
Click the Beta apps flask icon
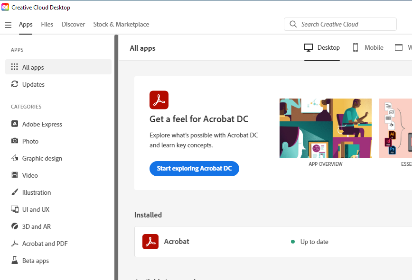14,261
